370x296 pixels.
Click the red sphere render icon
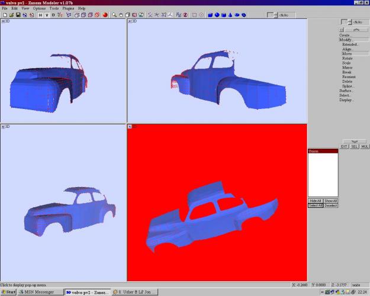(104, 15)
